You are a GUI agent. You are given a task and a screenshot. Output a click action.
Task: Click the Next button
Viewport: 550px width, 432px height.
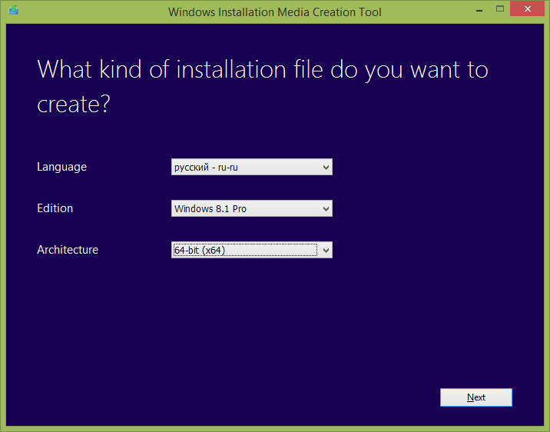pos(476,397)
